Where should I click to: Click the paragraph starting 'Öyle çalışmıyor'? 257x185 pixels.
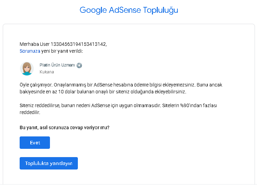[x=121, y=88]
